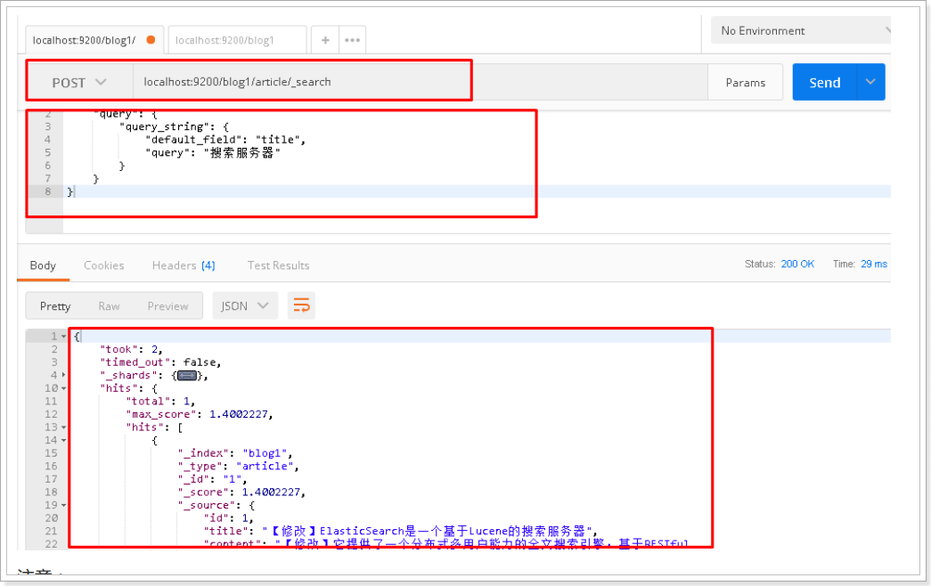Switch to the second localhost:9200/blog1 tab
This screenshot has width=931, height=586.
(238, 40)
